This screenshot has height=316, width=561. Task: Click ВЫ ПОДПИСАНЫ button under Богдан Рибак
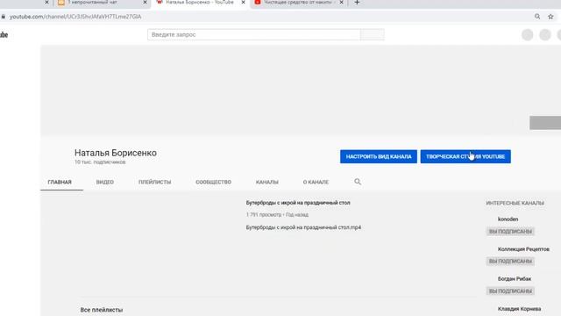[x=510, y=291]
